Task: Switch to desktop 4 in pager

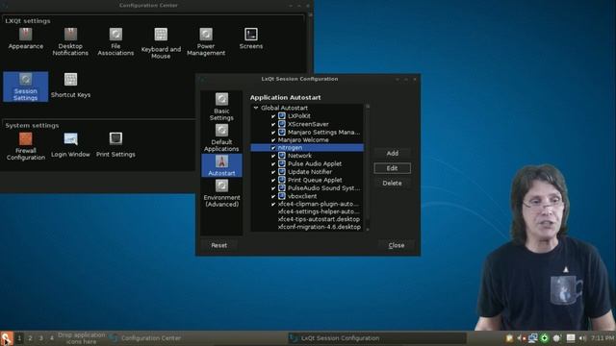Action: click(x=51, y=338)
